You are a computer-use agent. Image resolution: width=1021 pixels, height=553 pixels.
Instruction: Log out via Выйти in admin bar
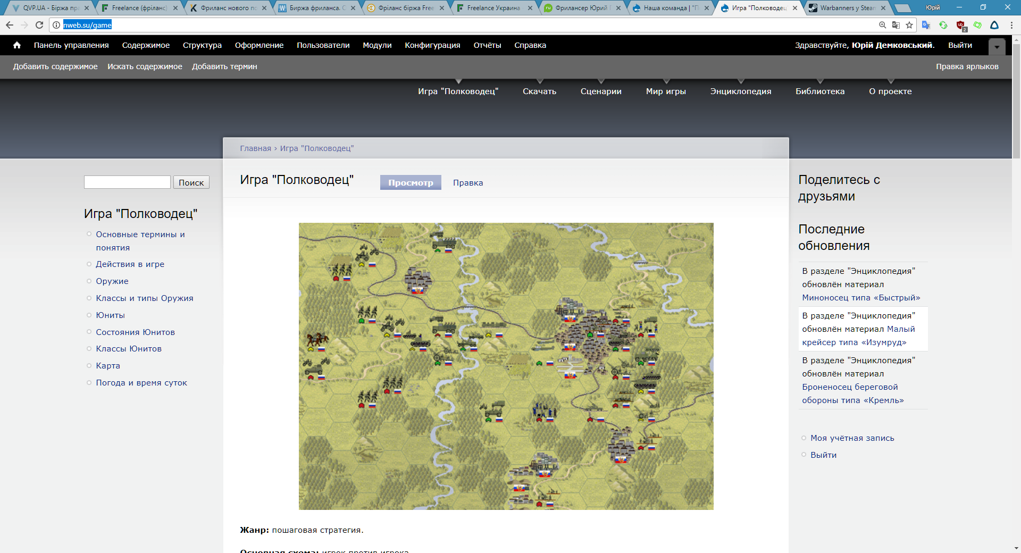(x=960, y=45)
